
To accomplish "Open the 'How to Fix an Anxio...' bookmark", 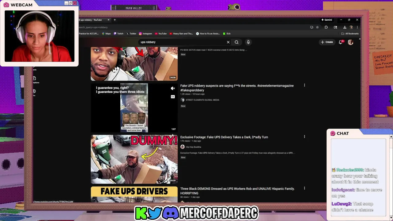I will coord(208,34).
